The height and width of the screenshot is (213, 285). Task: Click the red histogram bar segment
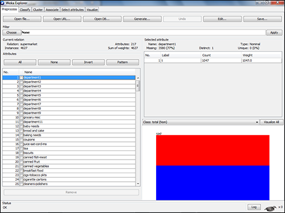pos(213,151)
